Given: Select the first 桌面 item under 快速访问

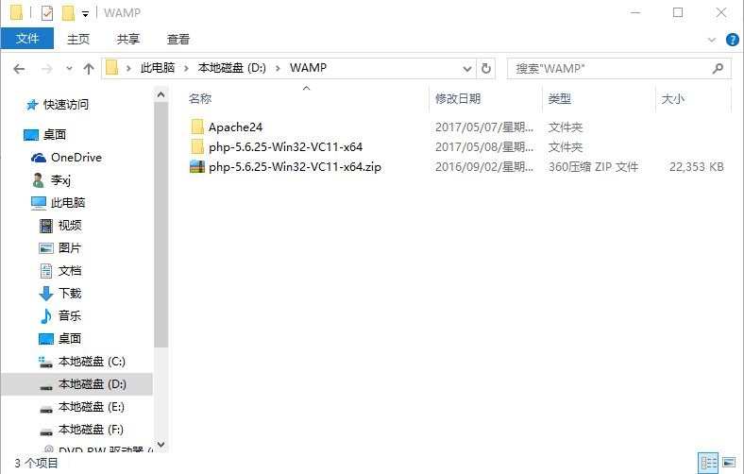Looking at the screenshot, I should pyautogui.click(x=54, y=135).
